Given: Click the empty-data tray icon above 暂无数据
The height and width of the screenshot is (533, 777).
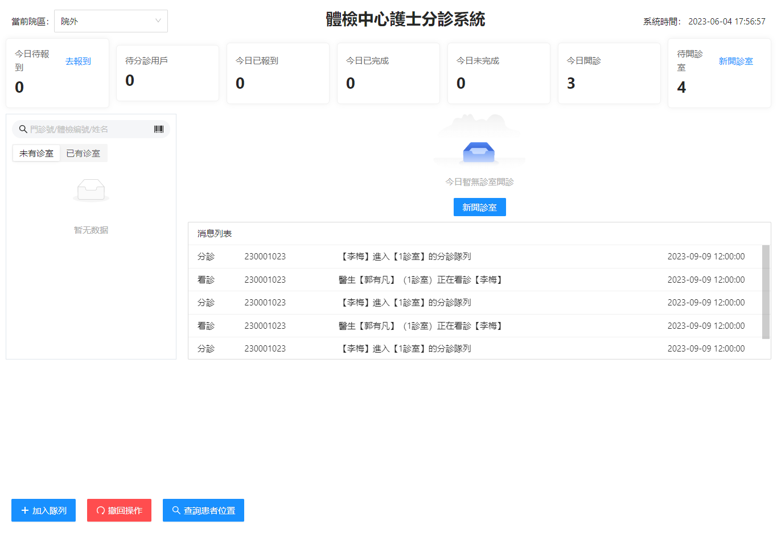Looking at the screenshot, I should pyautogui.click(x=91, y=189).
